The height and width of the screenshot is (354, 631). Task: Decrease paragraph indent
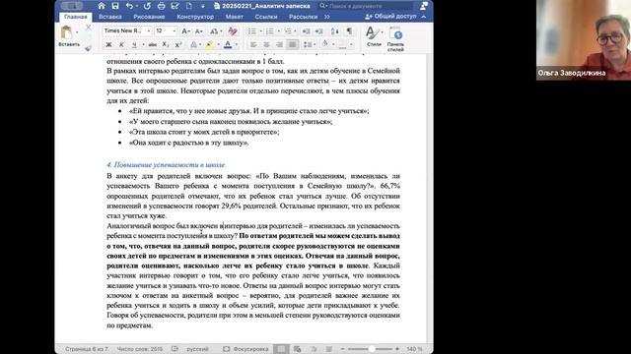point(306,30)
